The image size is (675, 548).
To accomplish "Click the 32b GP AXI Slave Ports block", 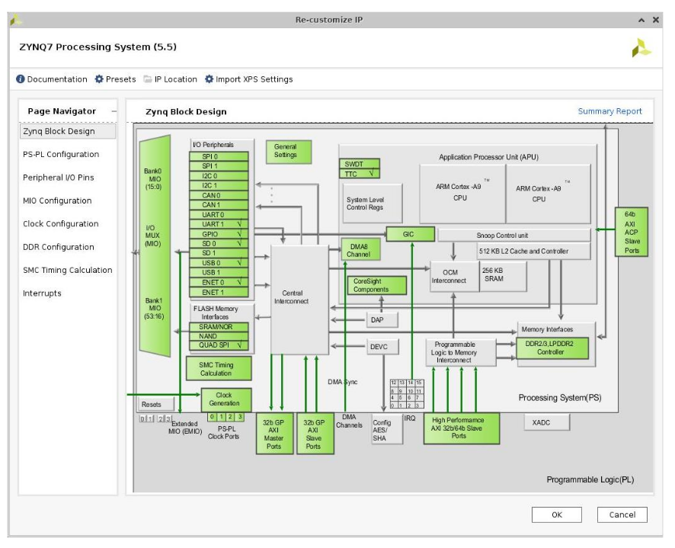I will tap(315, 434).
